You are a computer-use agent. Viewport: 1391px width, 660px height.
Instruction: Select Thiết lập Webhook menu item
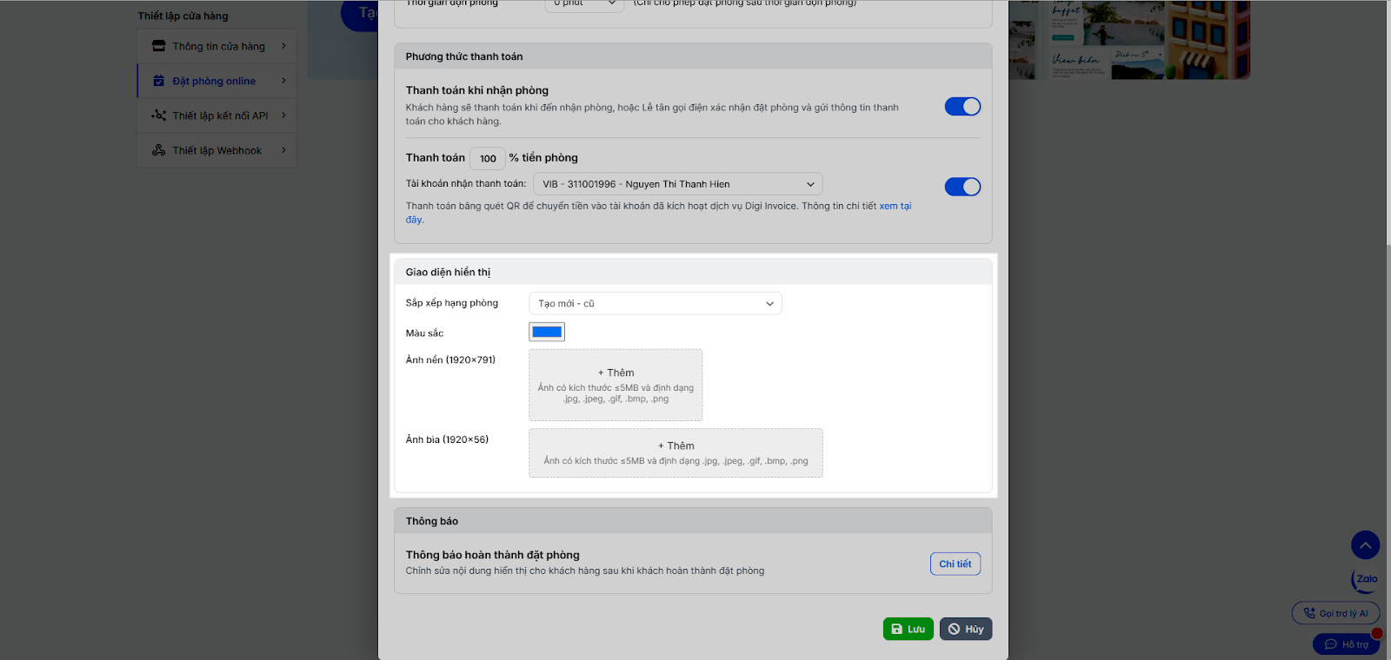(216, 150)
